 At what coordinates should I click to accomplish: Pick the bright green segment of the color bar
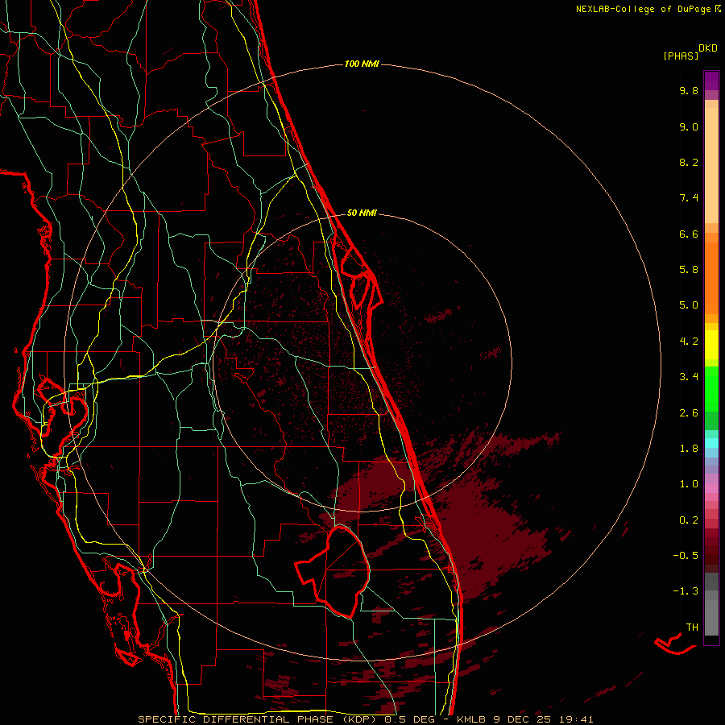711,388
